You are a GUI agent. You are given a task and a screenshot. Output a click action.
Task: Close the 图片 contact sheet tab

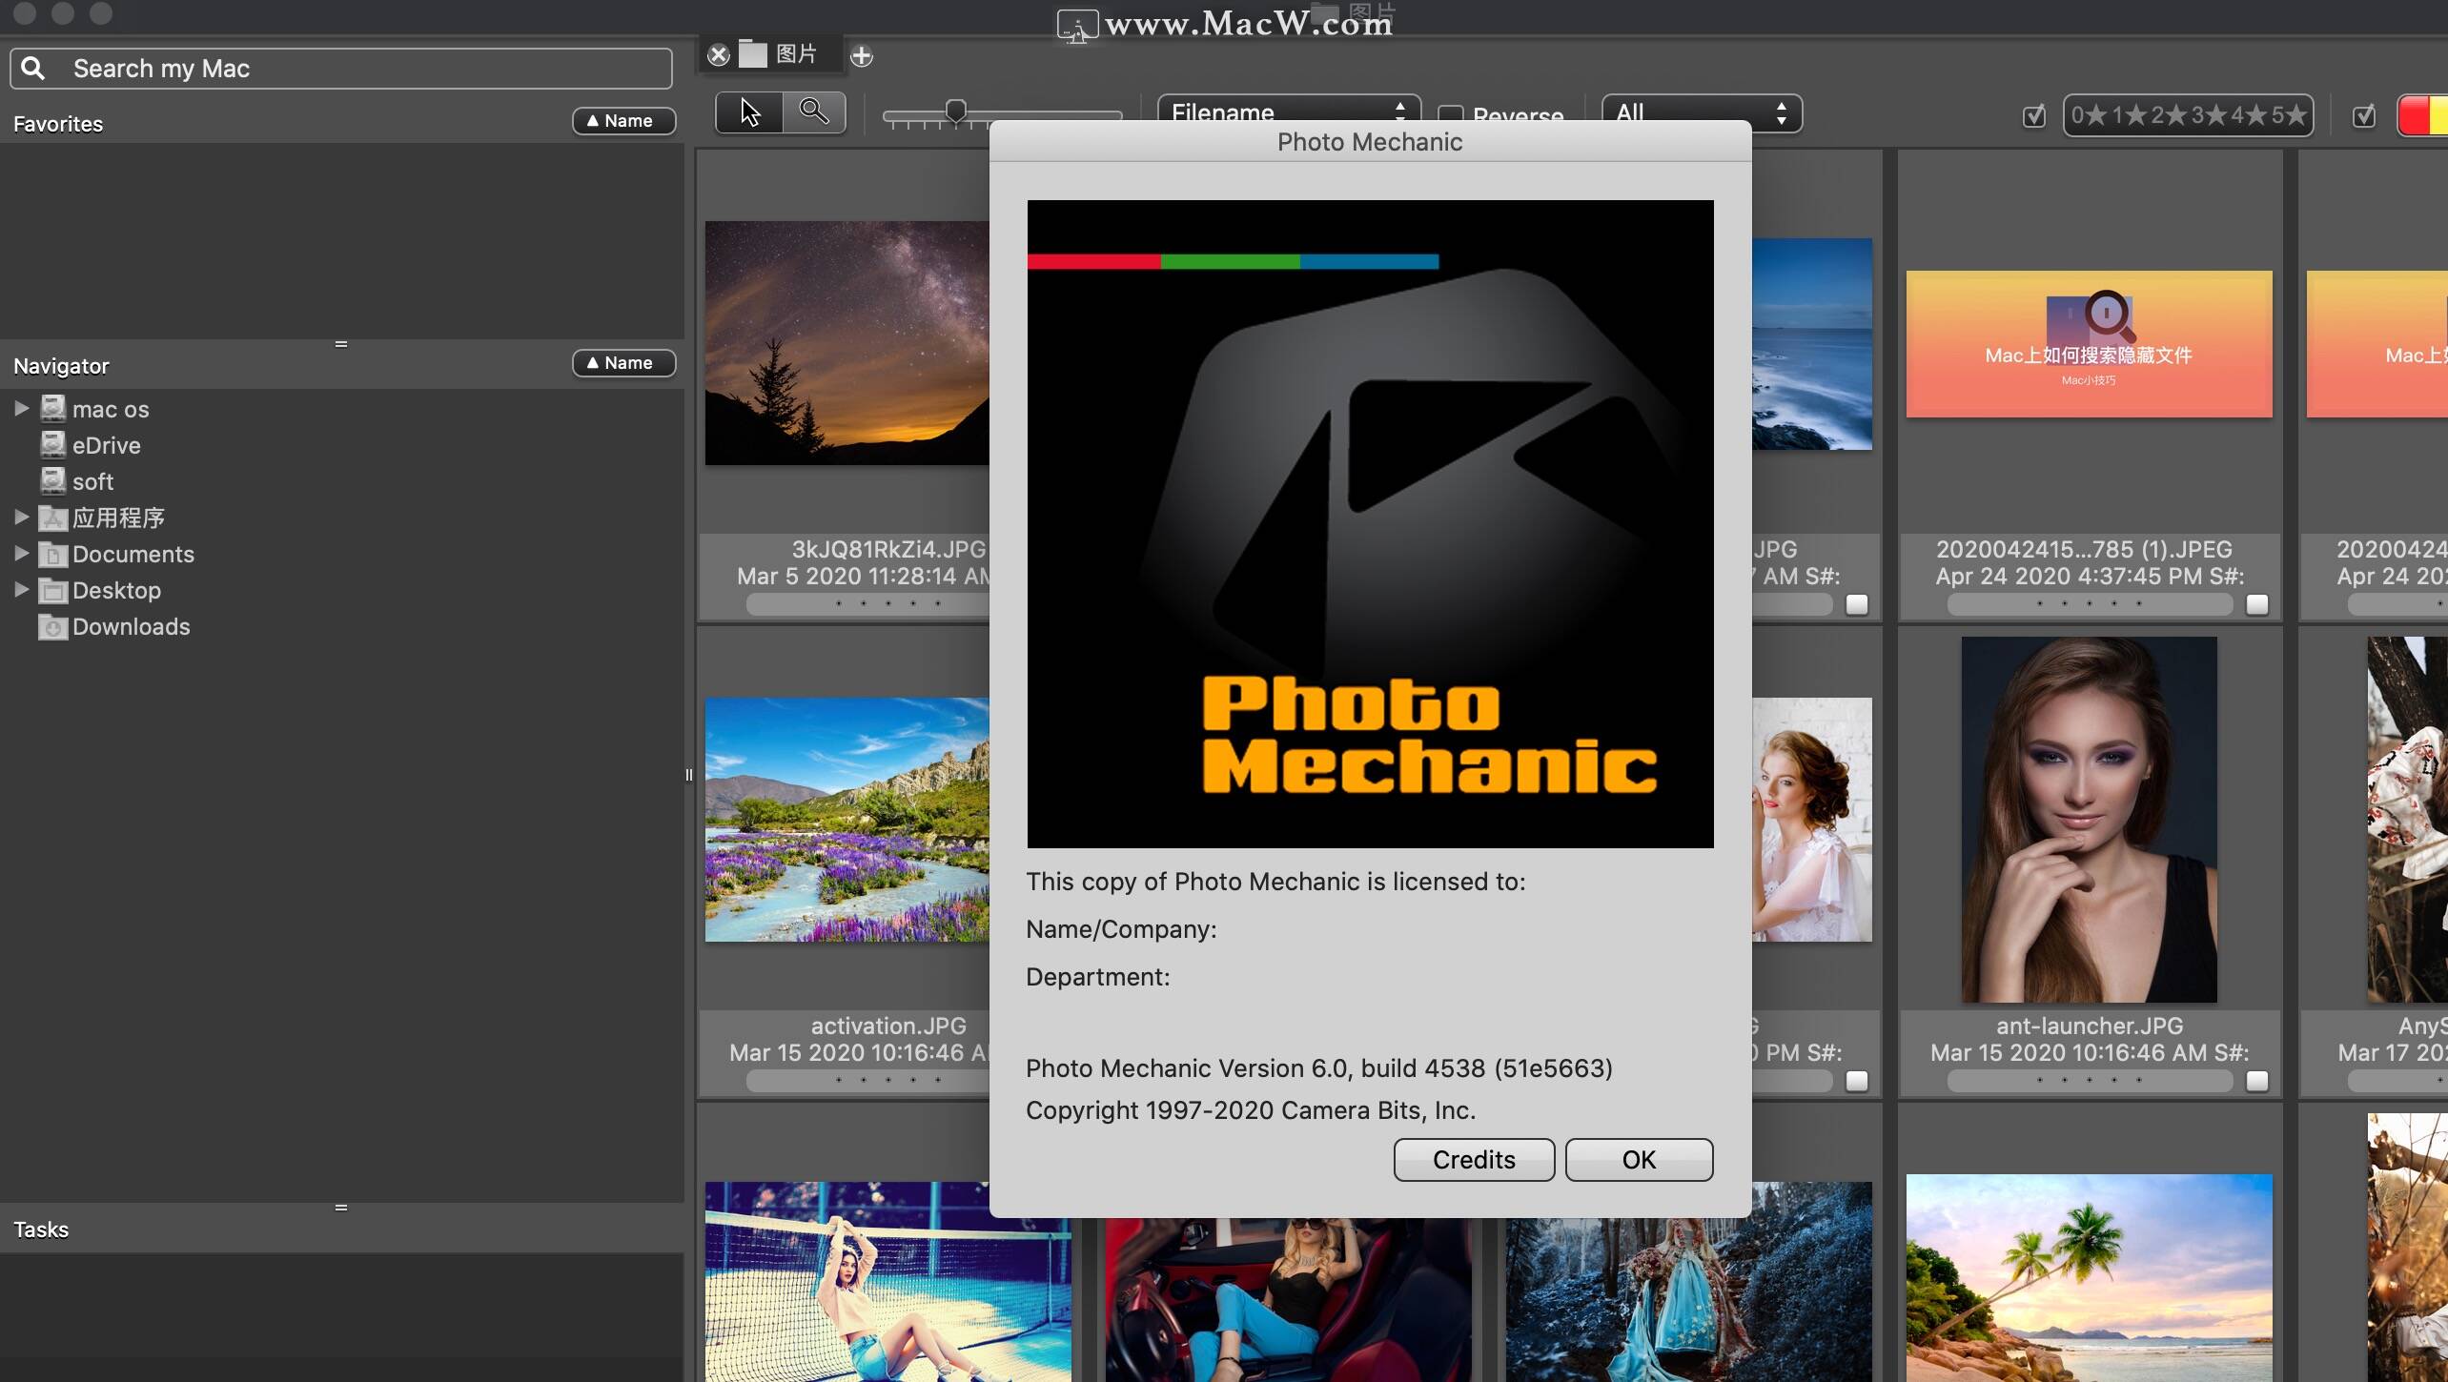(719, 55)
